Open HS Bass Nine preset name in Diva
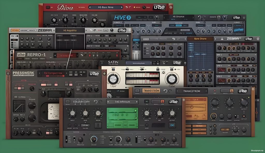265x153 pixels. 106,7
